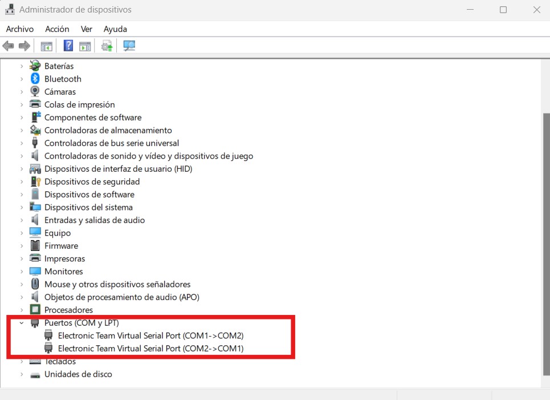Click the Cámaras webcam icon
The width and height of the screenshot is (550, 400).
tap(35, 91)
